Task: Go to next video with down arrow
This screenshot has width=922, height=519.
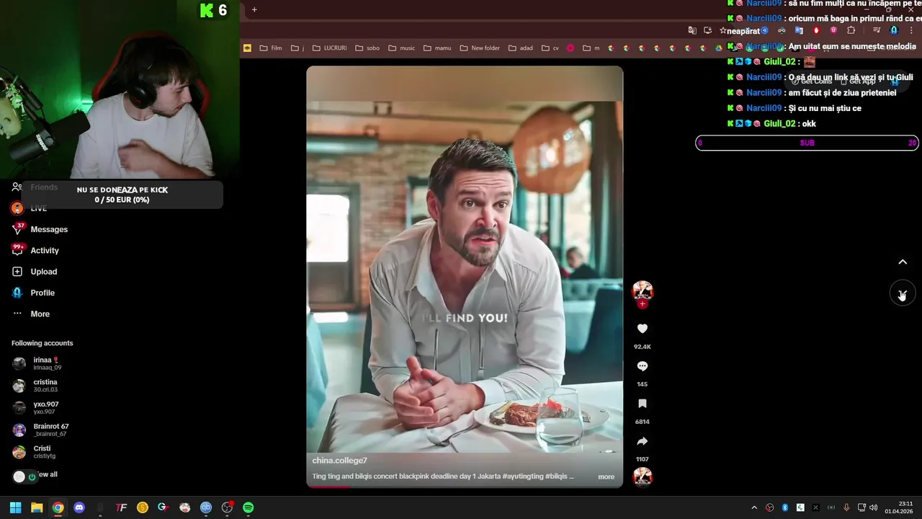Action: tap(903, 293)
